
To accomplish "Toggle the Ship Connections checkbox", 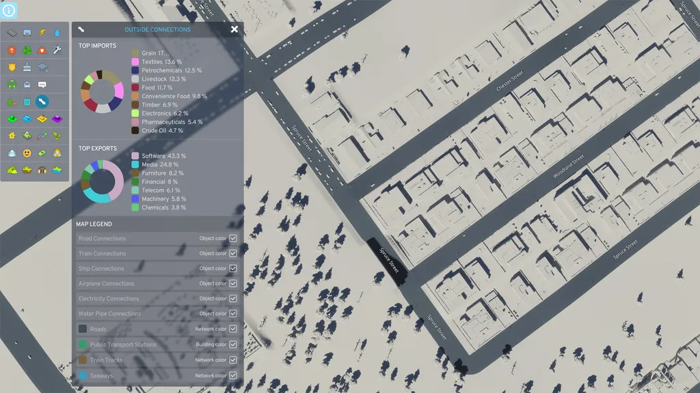I will (x=233, y=269).
